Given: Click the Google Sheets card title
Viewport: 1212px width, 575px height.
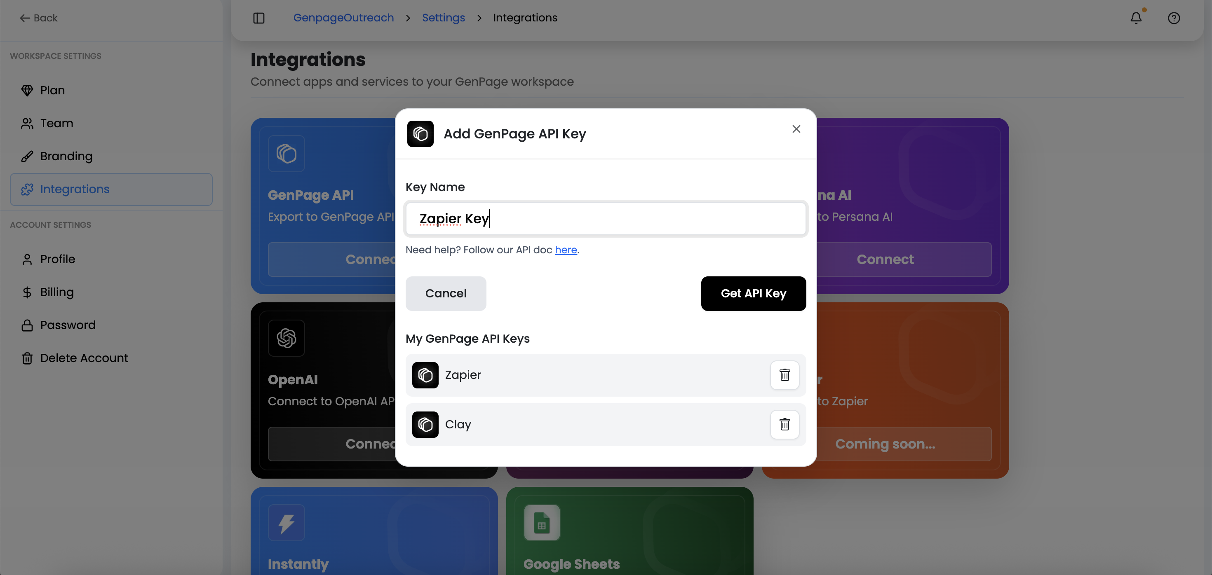Looking at the screenshot, I should (571, 564).
